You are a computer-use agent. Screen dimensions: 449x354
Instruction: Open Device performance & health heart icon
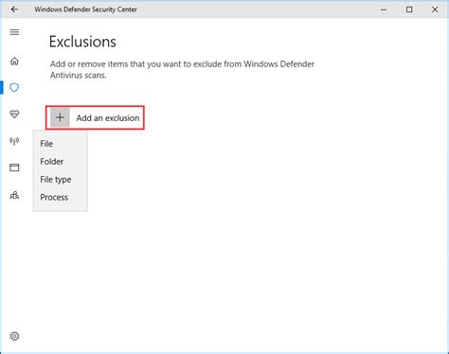14,114
